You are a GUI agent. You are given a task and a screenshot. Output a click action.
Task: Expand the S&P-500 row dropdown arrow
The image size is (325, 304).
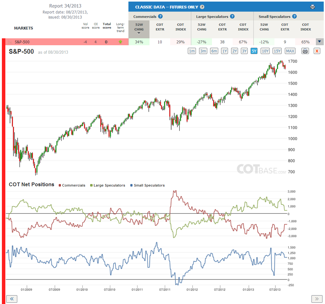[319, 42]
